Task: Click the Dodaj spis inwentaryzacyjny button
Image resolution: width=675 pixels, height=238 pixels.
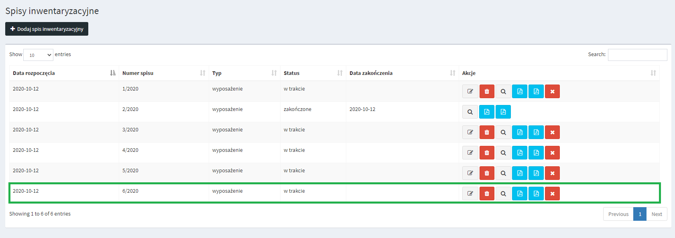Action: (x=47, y=29)
